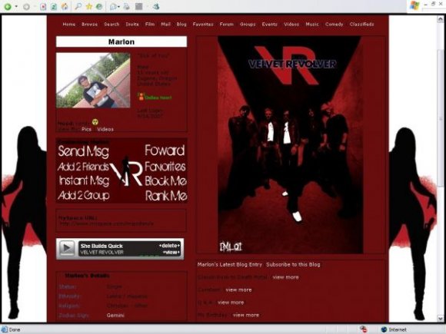This screenshot has height=334, width=446.
Task: Click the vertical scrollbar up arrow
Action: click(x=441, y=20)
